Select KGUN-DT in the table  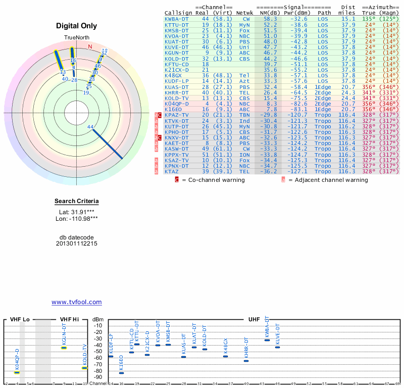[176, 53]
